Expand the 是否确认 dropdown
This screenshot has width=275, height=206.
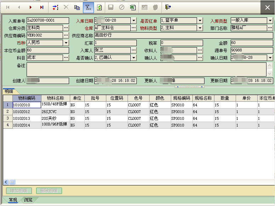(134, 58)
